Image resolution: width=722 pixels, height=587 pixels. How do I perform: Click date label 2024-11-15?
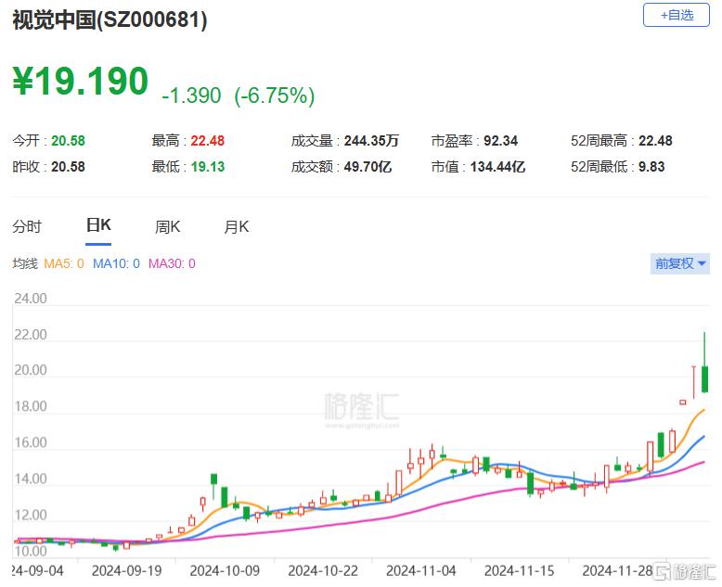pos(519,571)
